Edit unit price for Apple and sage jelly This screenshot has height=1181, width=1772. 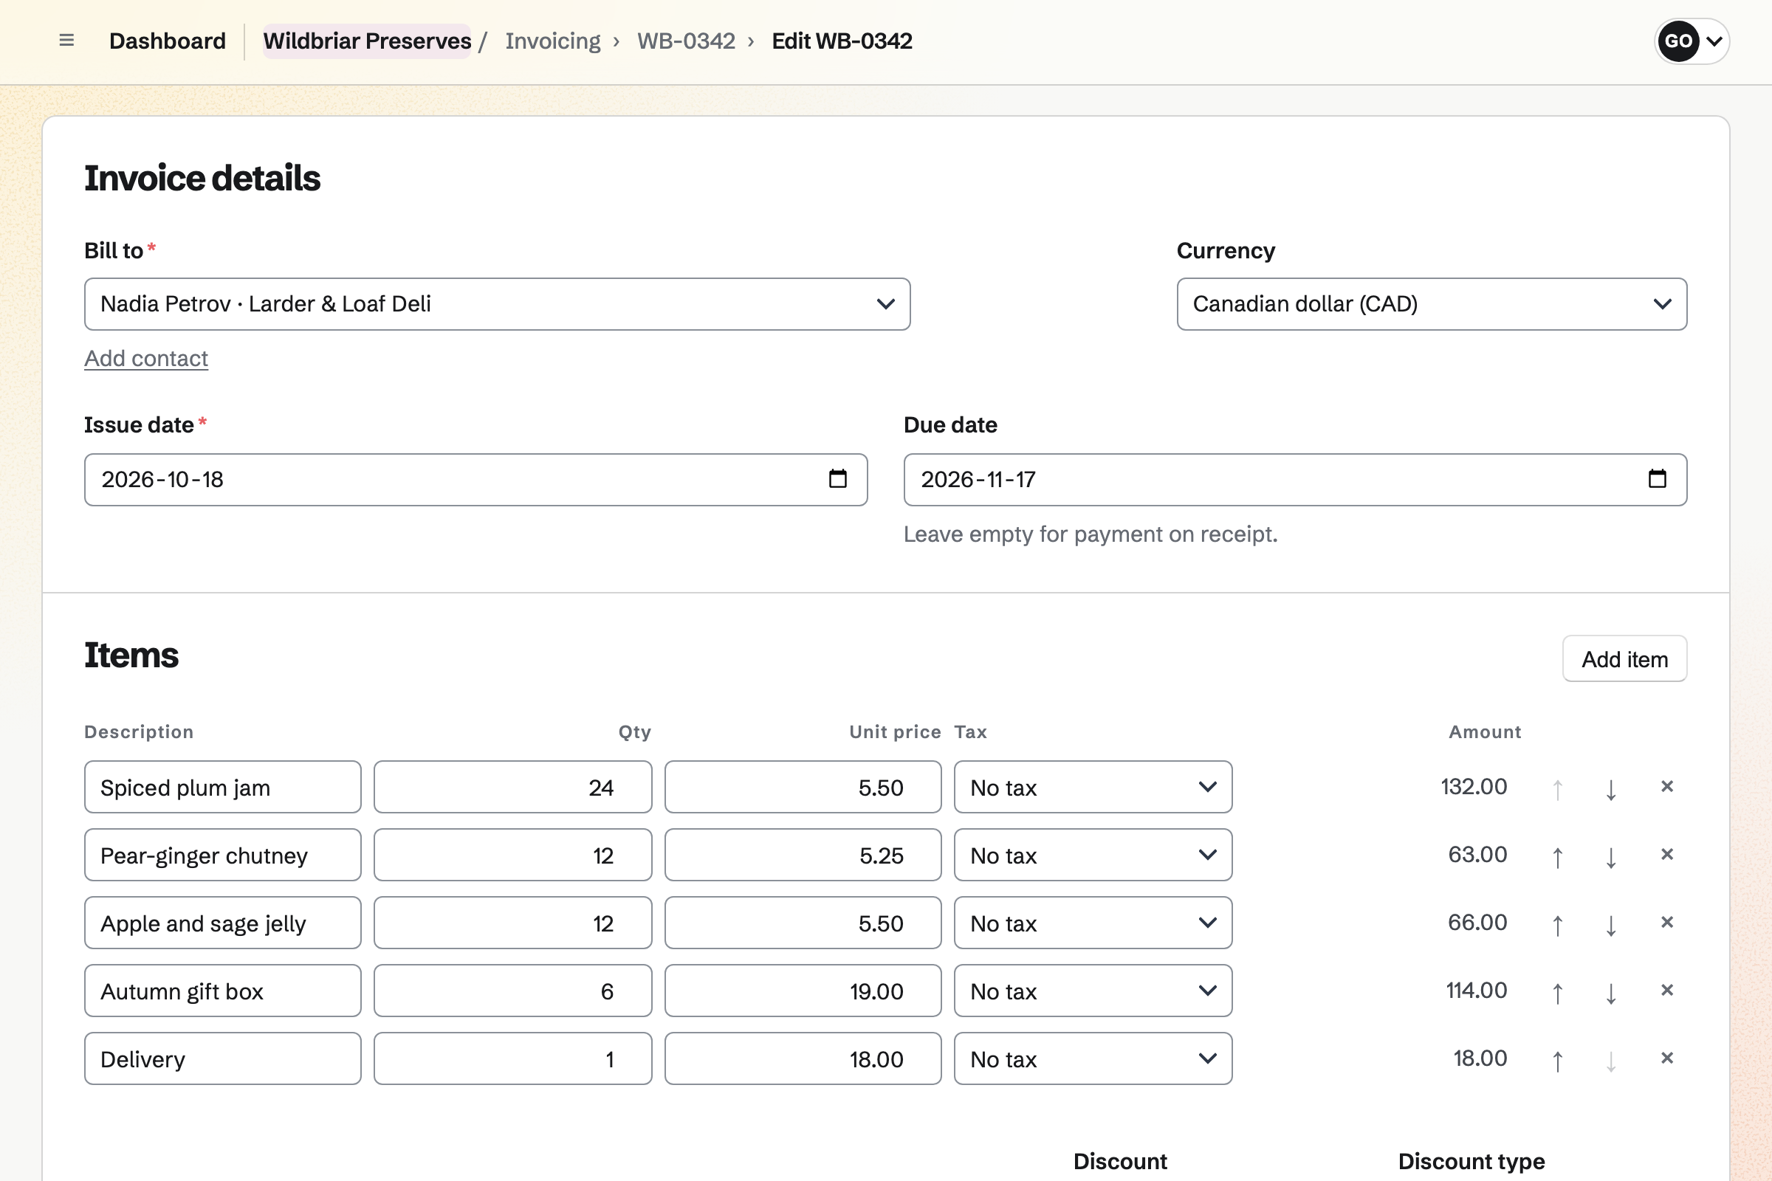click(803, 923)
